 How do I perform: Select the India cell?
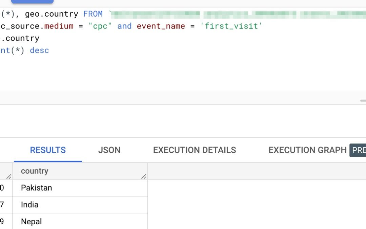pos(80,205)
